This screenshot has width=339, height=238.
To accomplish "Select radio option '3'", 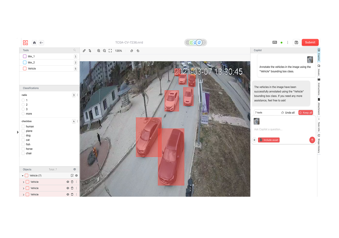I will coord(23,109).
